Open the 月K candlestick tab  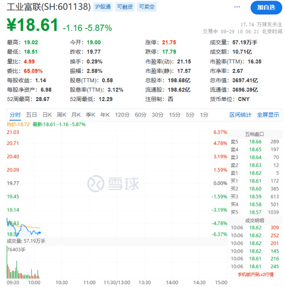[x=76, y=115]
